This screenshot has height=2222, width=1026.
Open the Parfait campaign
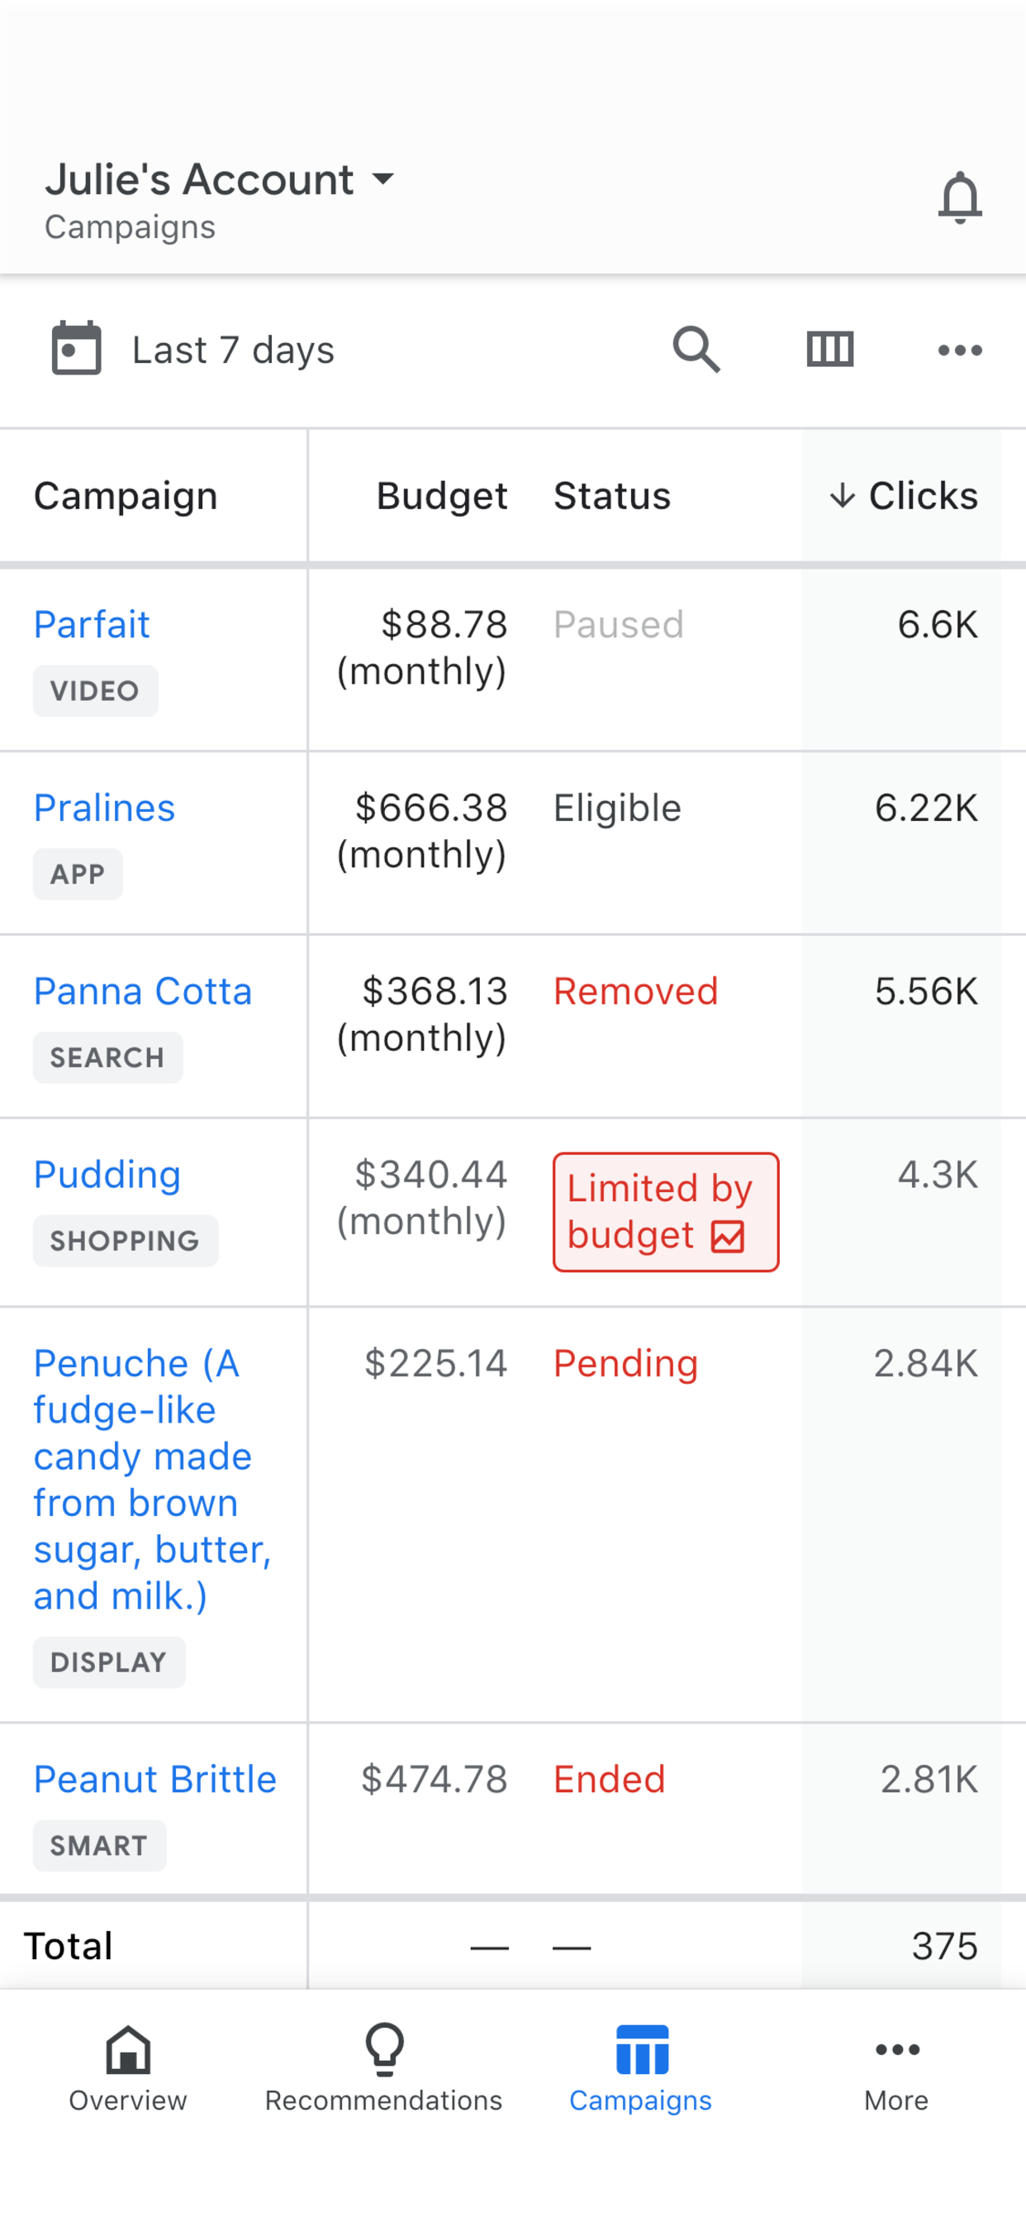click(x=92, y=624)
